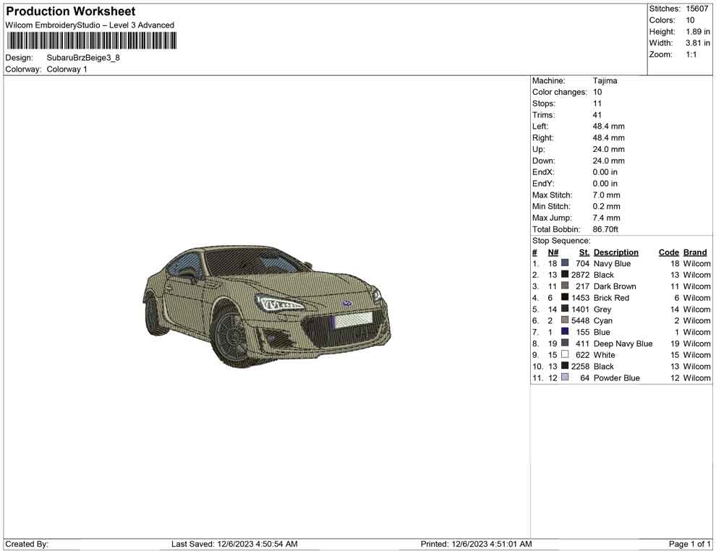Select the Cyan thread swatch
The width and height of the screenshot is (716, 551).
pyautogui.click(x=563, y=320)
